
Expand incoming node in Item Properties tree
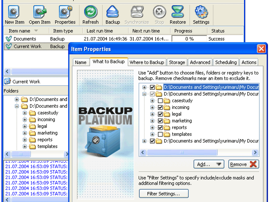[x=152, y=107]
